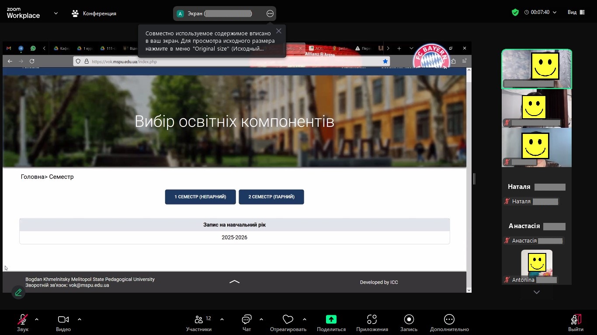Click Запис на навчальний рік header
This screenshot has height=335, width=597.
234,225
